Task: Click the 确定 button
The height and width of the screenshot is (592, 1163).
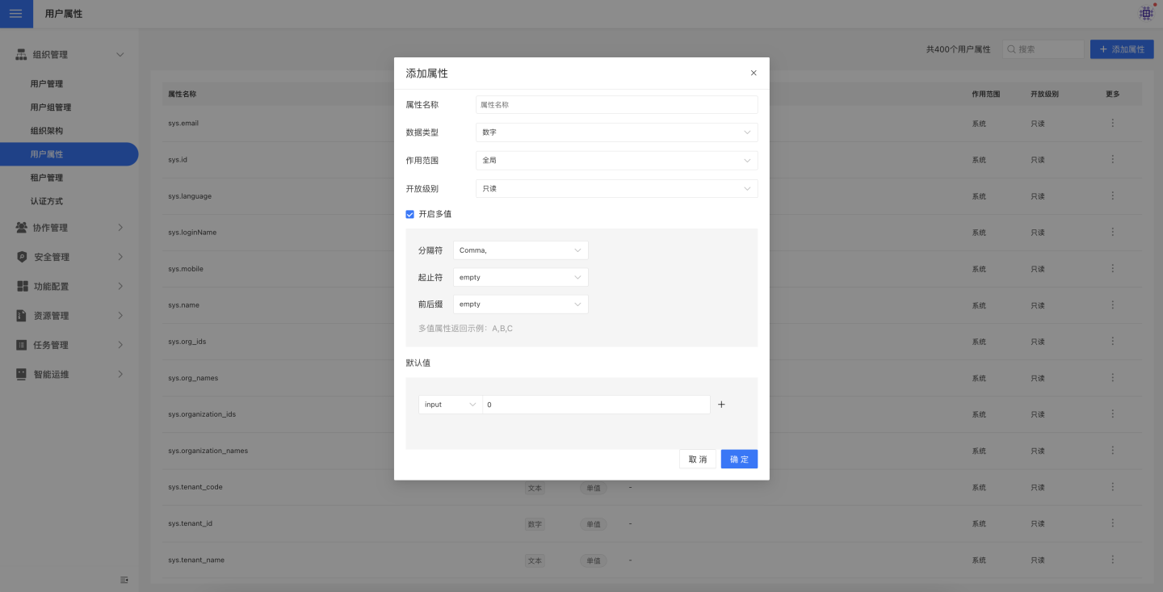Action: point(739,460)
